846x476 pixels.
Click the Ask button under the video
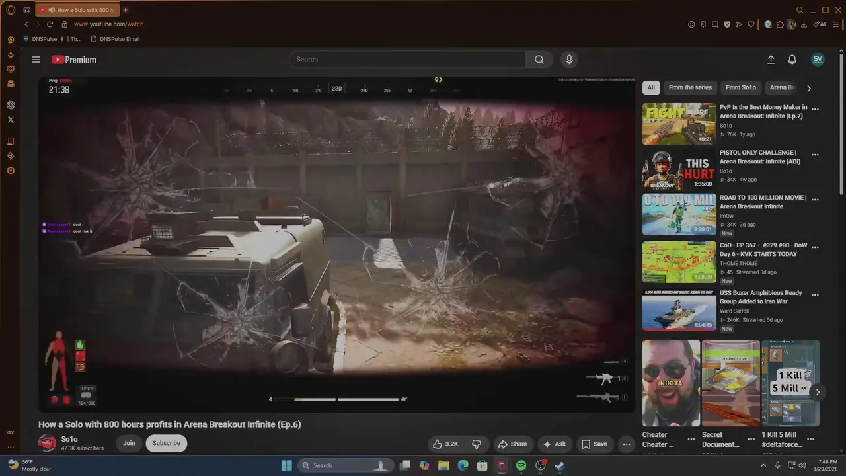tap(554, 444)
